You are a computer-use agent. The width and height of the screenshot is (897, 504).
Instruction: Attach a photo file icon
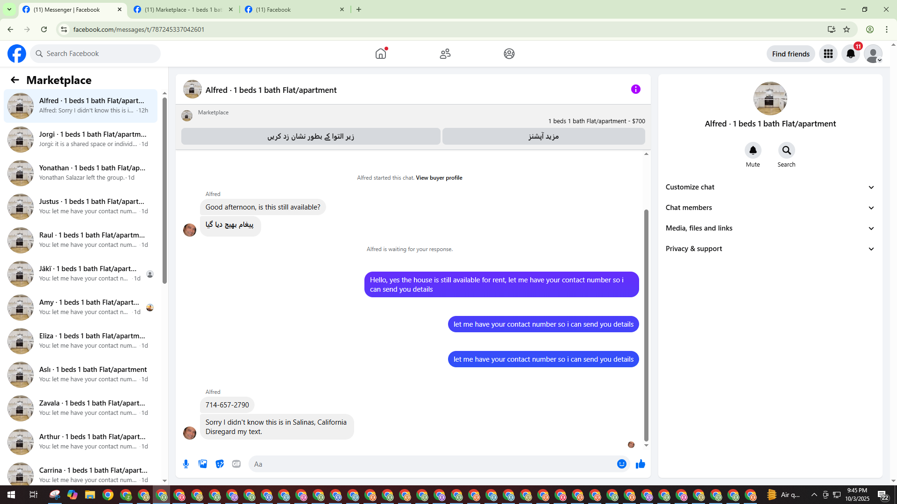(203, 464)
